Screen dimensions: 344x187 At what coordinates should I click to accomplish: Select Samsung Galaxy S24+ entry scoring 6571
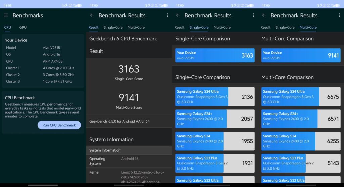tap(301, 119)
